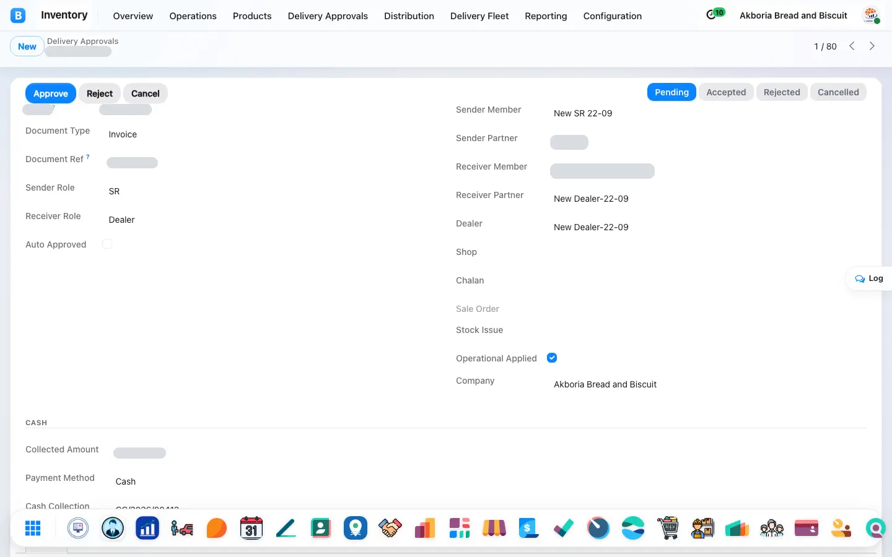Select the Rejected status stage
The width and height of the screenshot is (892, 557).
coord(782,92)
